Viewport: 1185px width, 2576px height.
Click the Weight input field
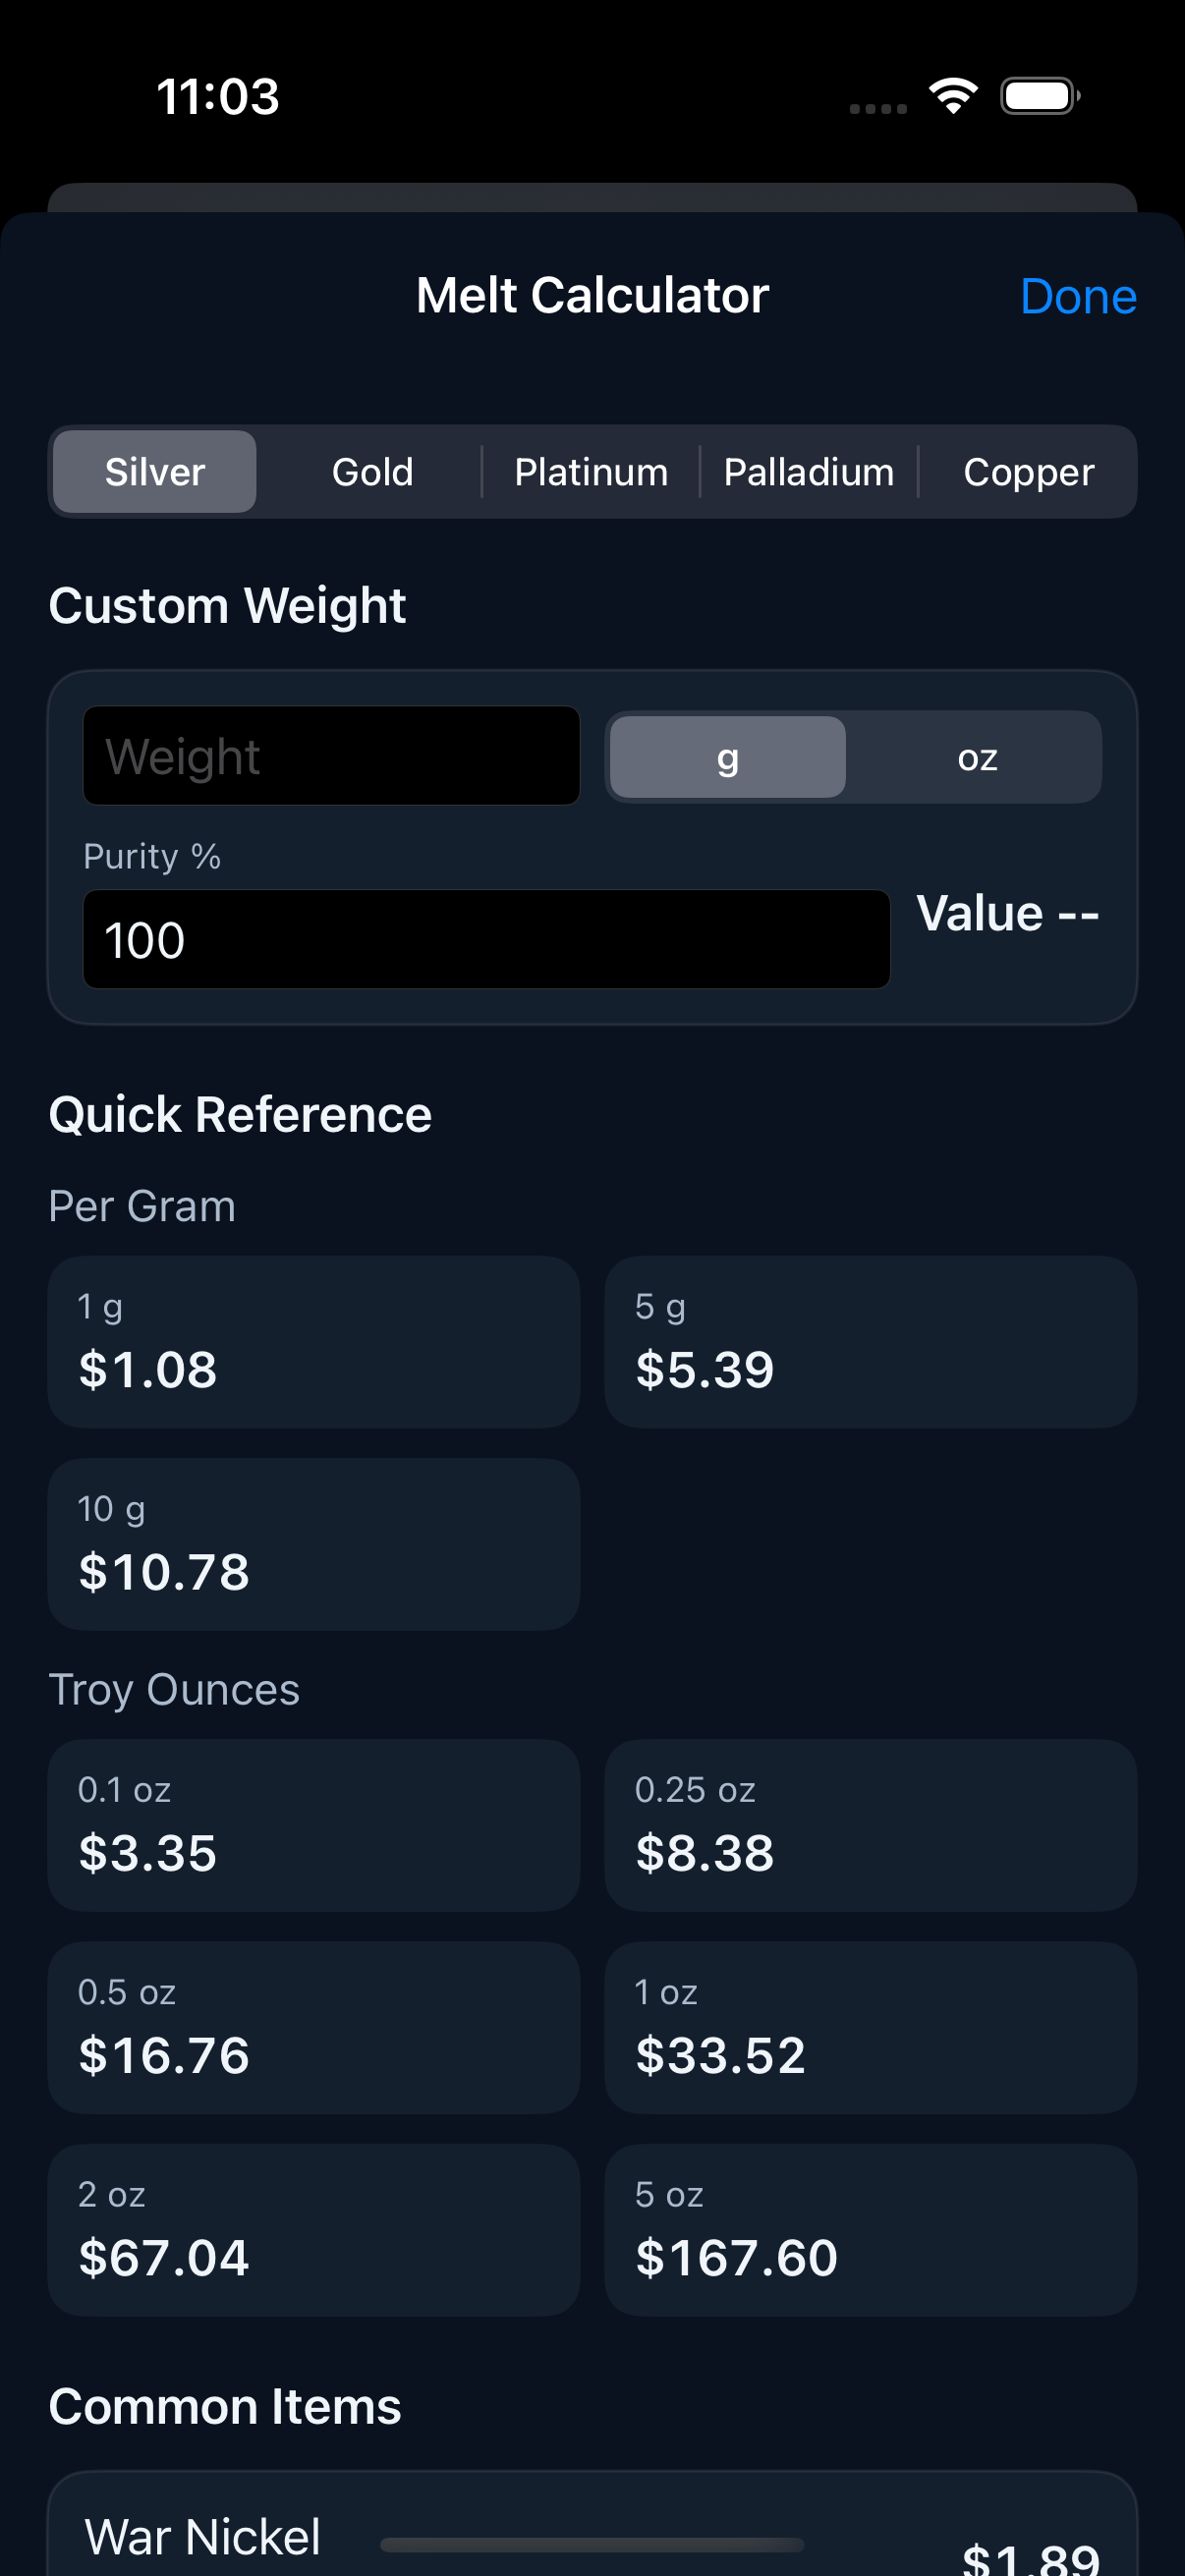tap(330, 756)
